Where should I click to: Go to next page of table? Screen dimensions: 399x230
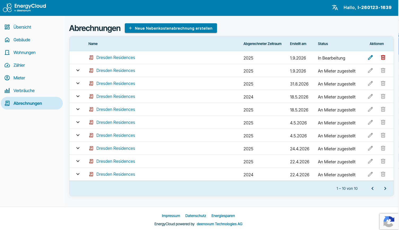[x=385, y=188]
